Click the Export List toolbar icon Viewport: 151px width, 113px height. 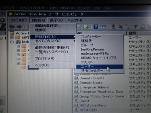point(86,27)
